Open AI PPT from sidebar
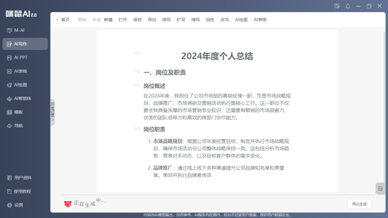388x218 pixels. (25, 58)
